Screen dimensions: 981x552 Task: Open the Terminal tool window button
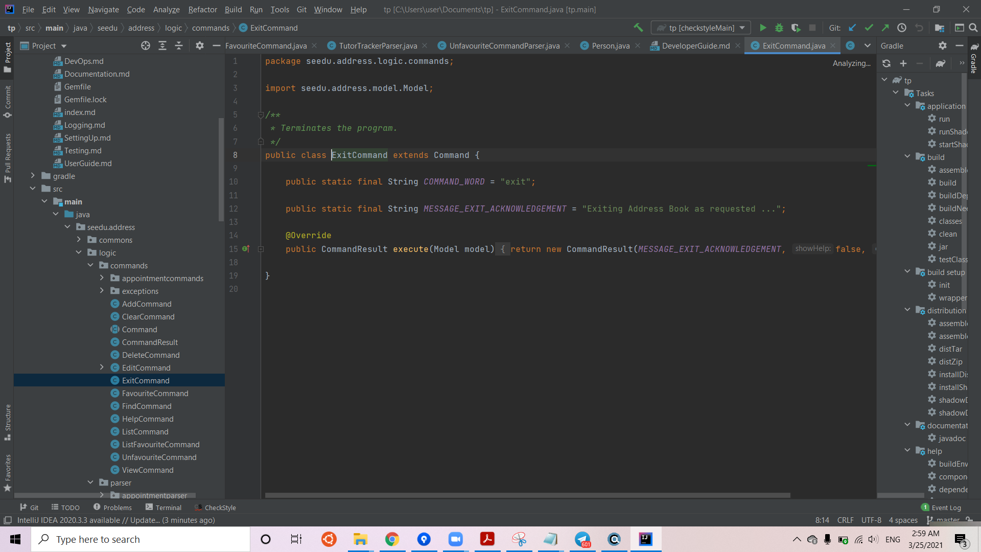[x=163, y=508]
